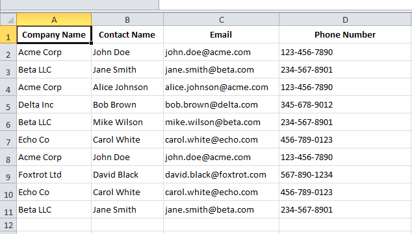Select row 4 header

click(8, 88)
